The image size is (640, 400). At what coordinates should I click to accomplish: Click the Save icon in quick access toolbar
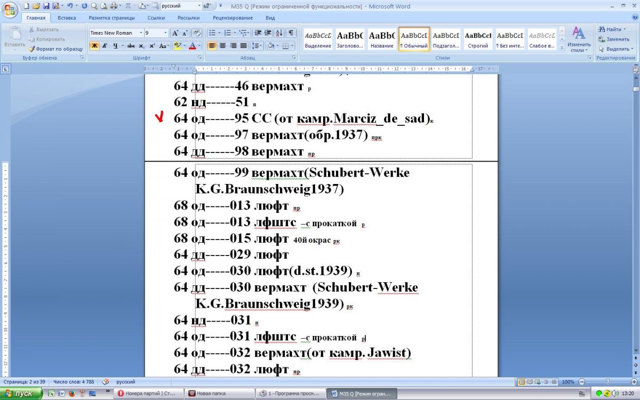(x=46, y=6)
